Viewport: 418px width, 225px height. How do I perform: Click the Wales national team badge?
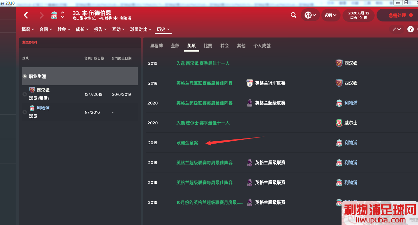point(339,123)
